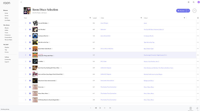This screenshot has width=200, height=111.
Task: Click the roon logo
Action: point(7,3)
